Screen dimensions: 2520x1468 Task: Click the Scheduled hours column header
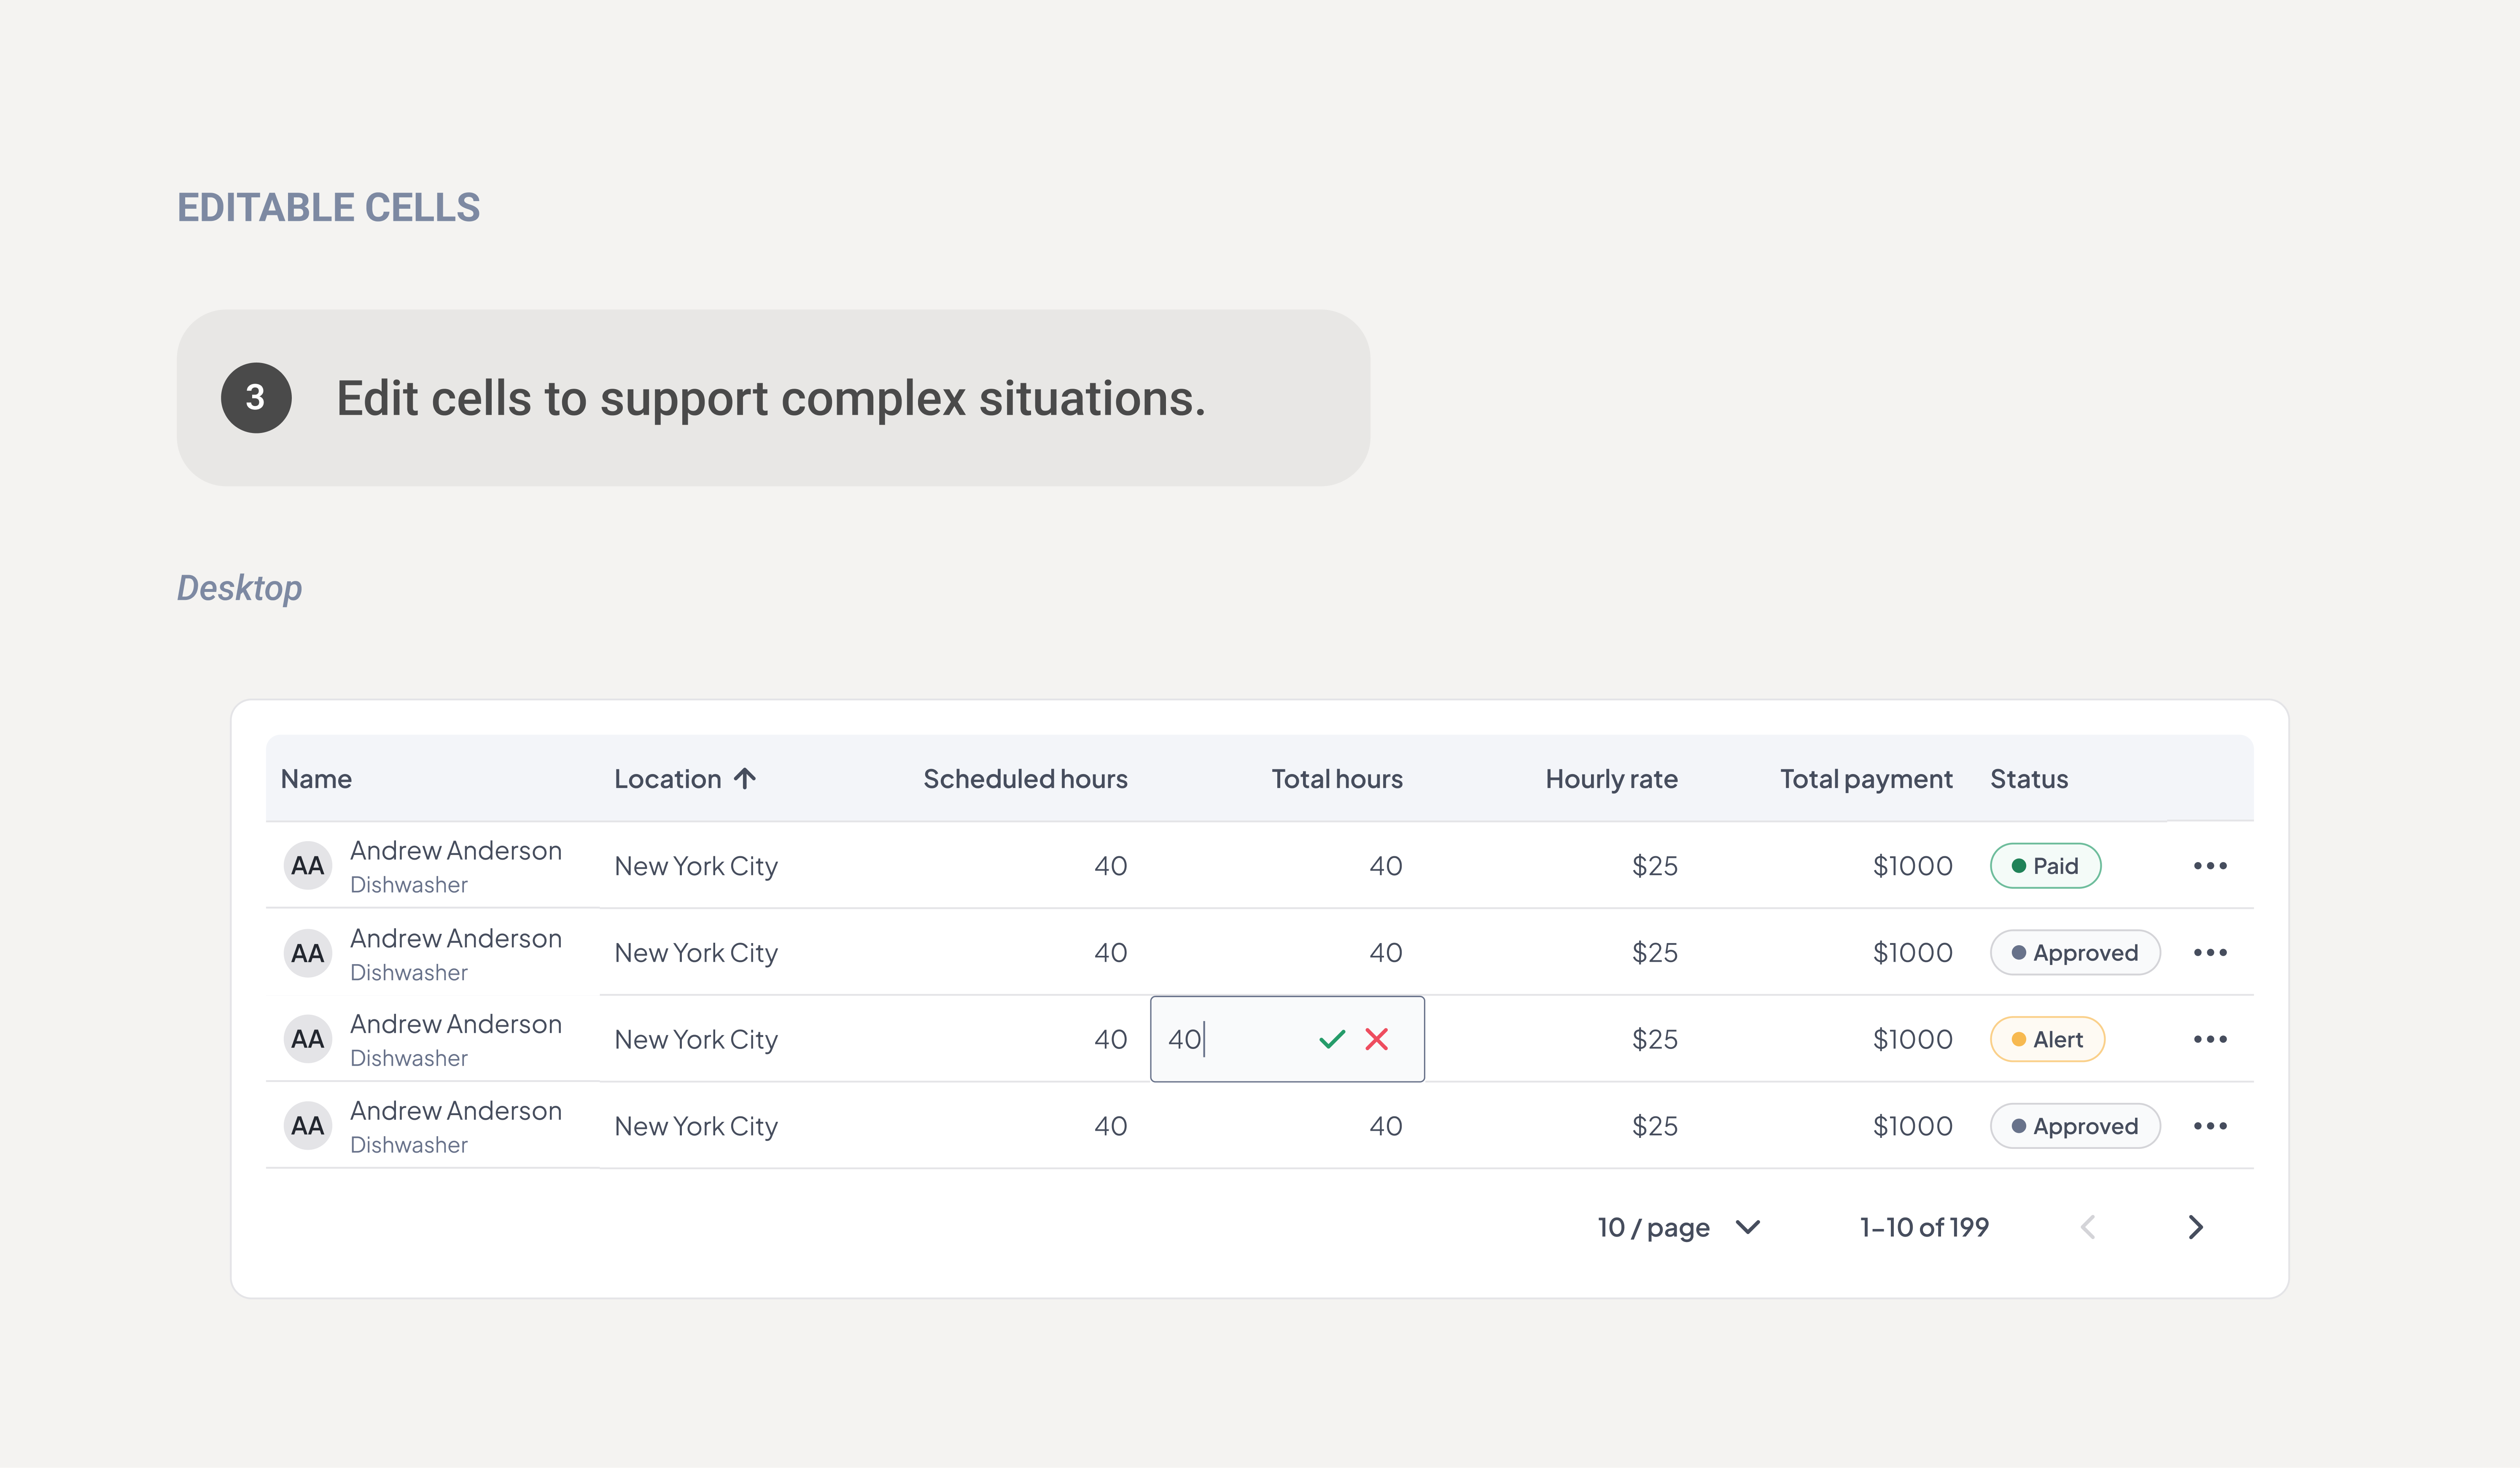1025,779
